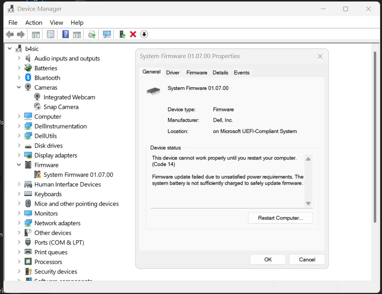Click device status scroll down arrow
This screenshot has height=294, width=382.
308,203
